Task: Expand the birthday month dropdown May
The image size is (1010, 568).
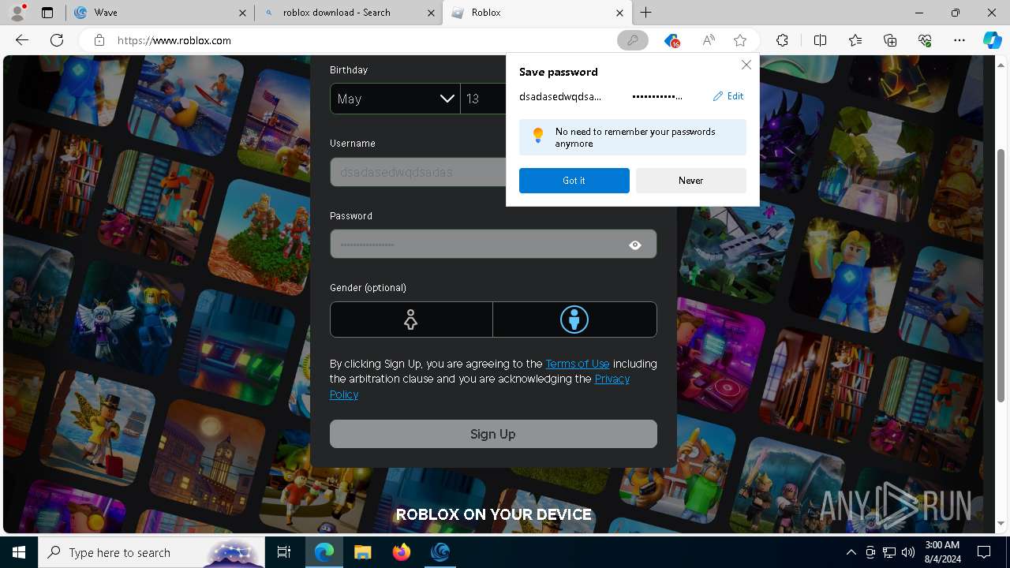Action: (x=395, y=99)
